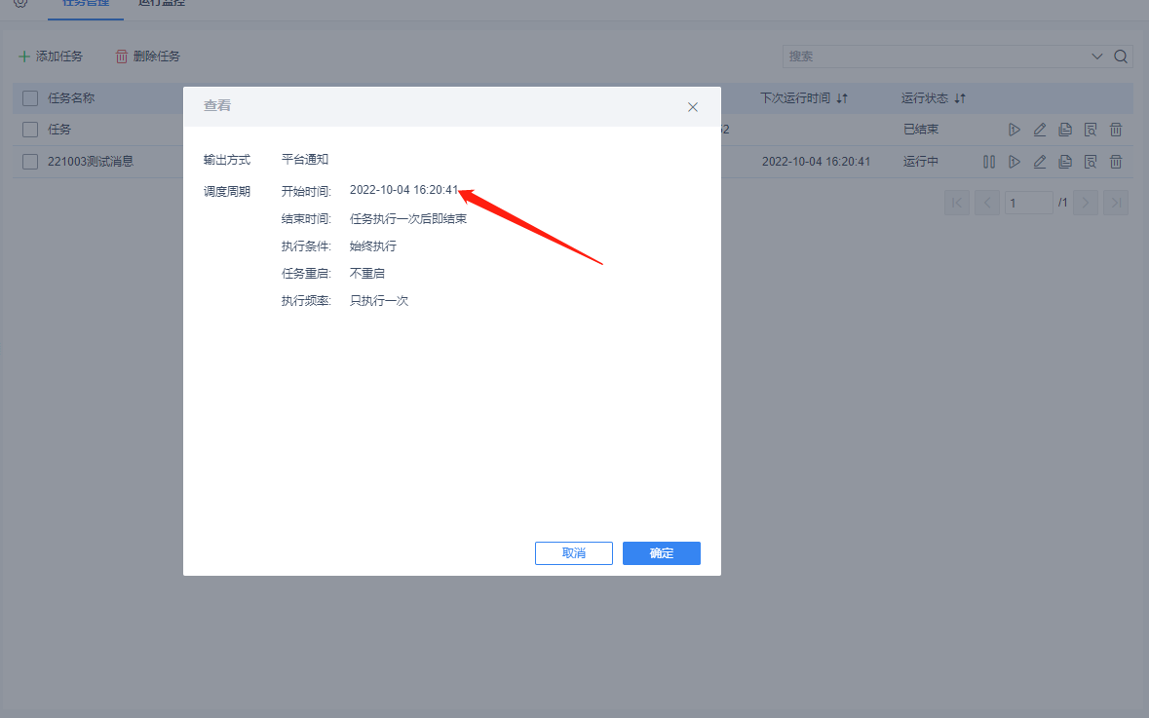Delete the 任务 row with trash icon

point(1116,130)
